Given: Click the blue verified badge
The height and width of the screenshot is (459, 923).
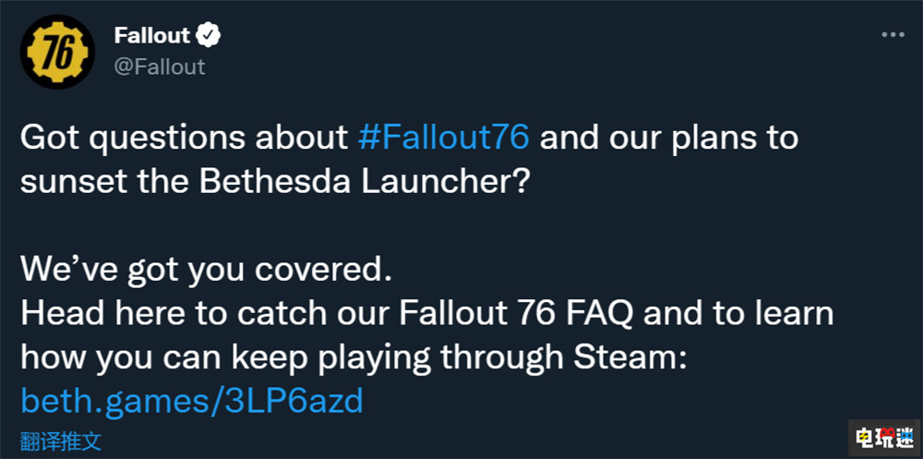Looking at the screenshot, I should click(x=210, y=36).
